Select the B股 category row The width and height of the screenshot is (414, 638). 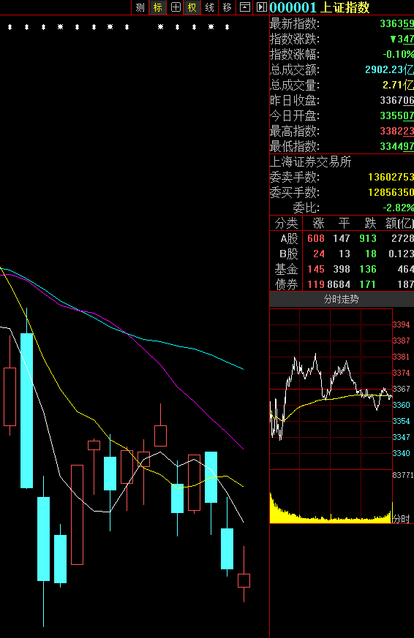(x=342, y=254)
